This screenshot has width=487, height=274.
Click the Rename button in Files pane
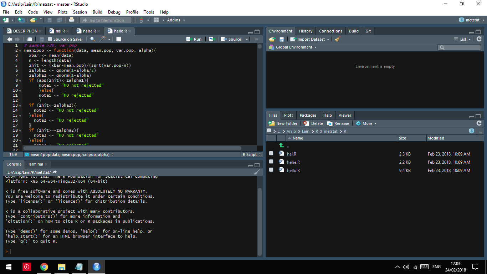tap(338, 123)
